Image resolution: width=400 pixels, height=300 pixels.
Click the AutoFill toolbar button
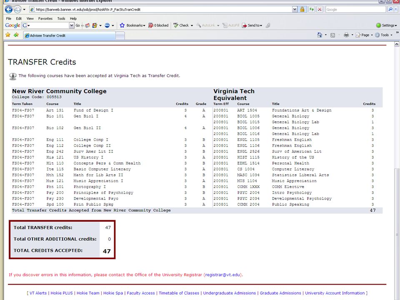[231, 25]
